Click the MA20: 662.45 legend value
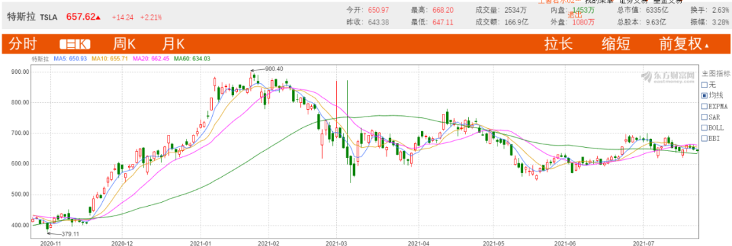The width and height of the screenshot is (732, 246). 150,59
